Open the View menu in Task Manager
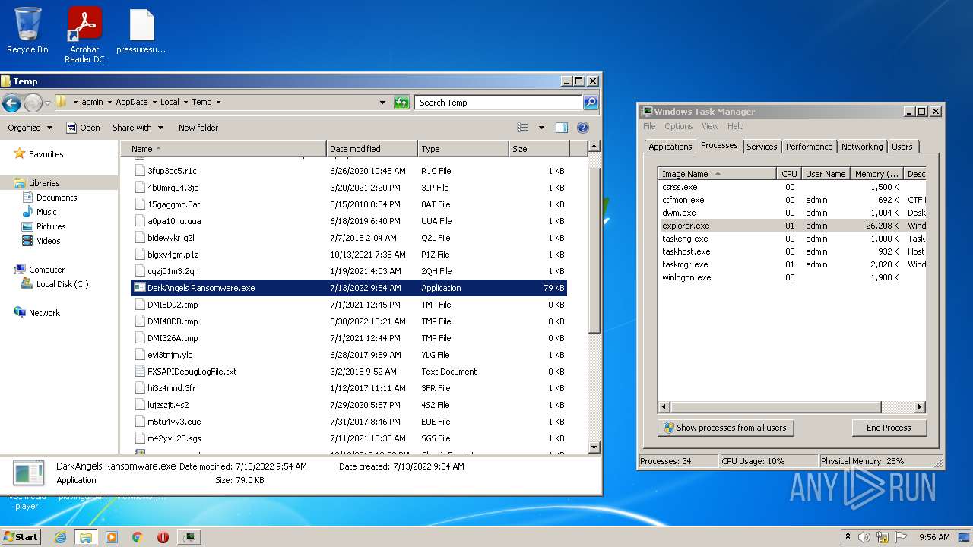 tap(710, 126)
